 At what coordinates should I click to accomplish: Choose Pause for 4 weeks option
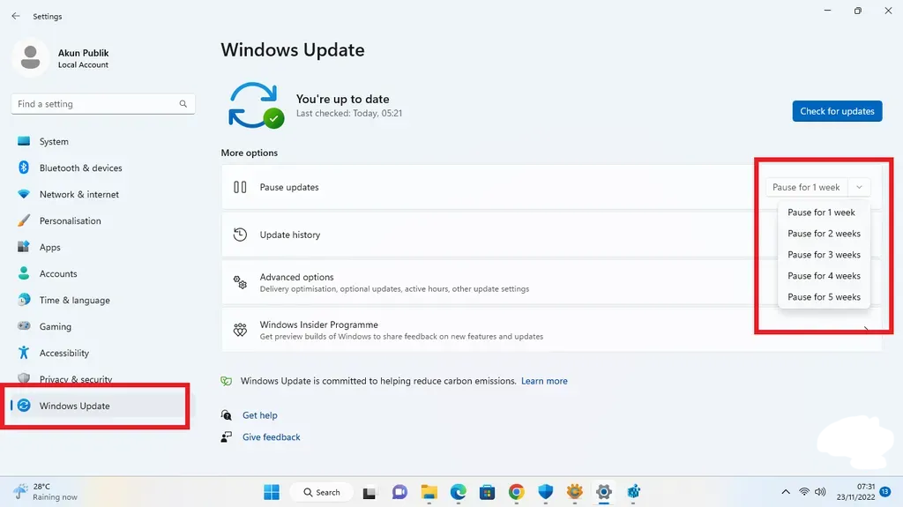824,276
